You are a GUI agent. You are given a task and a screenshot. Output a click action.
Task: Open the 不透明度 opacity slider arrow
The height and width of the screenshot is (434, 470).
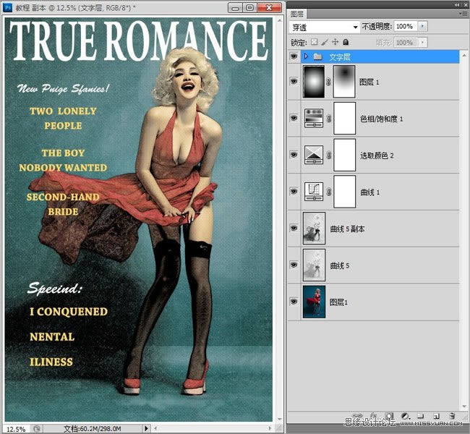click(422, 27)
